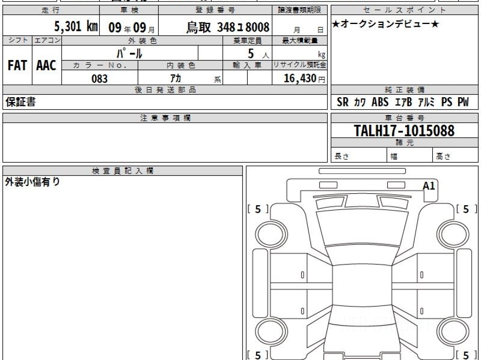Select the 外装小傷有り inspector note

point(32,182)
